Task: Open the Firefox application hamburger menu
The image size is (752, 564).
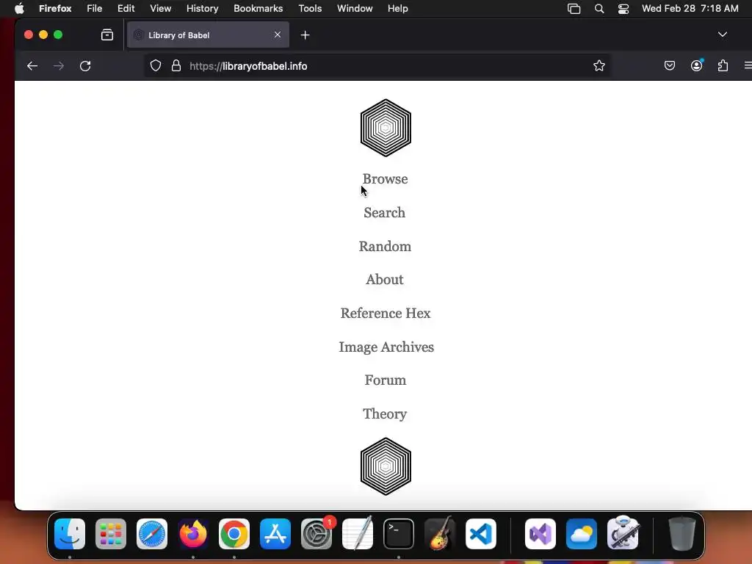Action: coord(748,65)
